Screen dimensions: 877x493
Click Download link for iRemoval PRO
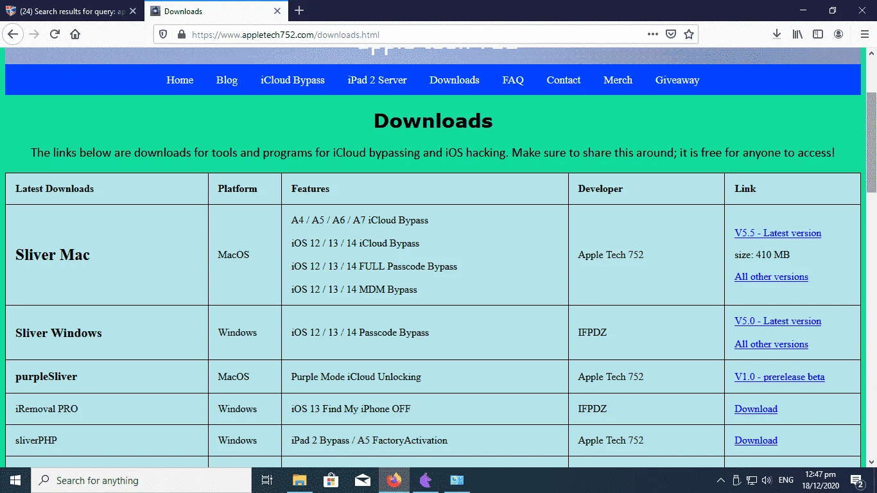[756, 409]
